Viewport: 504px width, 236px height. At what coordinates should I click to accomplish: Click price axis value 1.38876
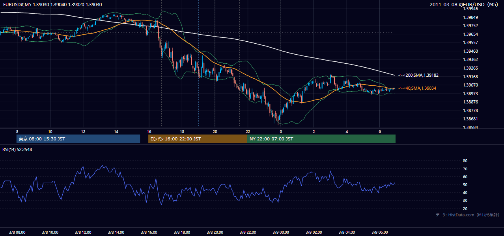[470, 102]
